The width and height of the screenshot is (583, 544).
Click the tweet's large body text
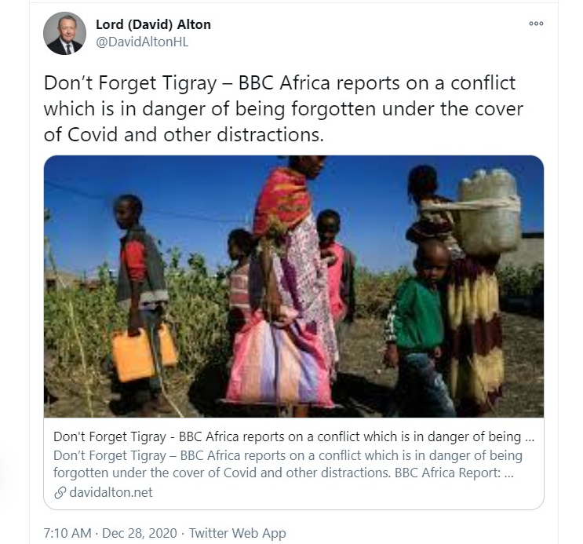pos(283,108)
